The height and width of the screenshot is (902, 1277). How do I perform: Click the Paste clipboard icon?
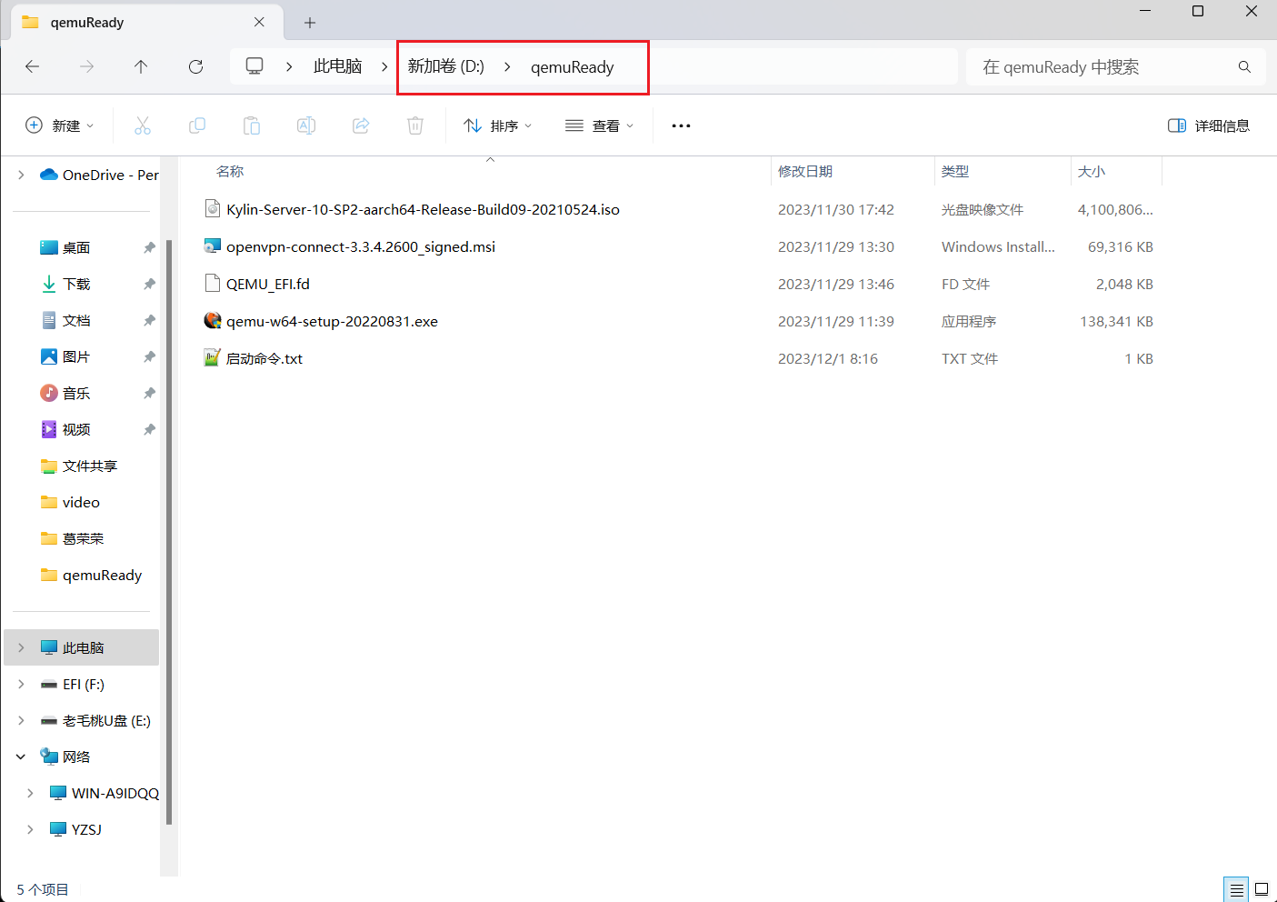pyautogui.click(x=252, y=125)
